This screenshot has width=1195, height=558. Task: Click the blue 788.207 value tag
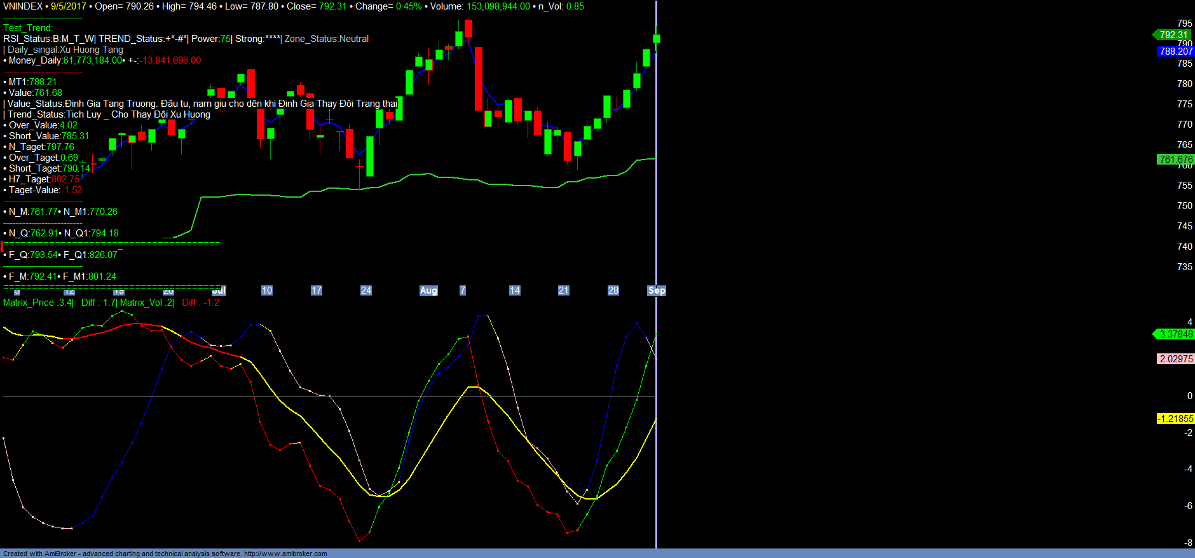pyautogui.click(x=1175, y=51)
